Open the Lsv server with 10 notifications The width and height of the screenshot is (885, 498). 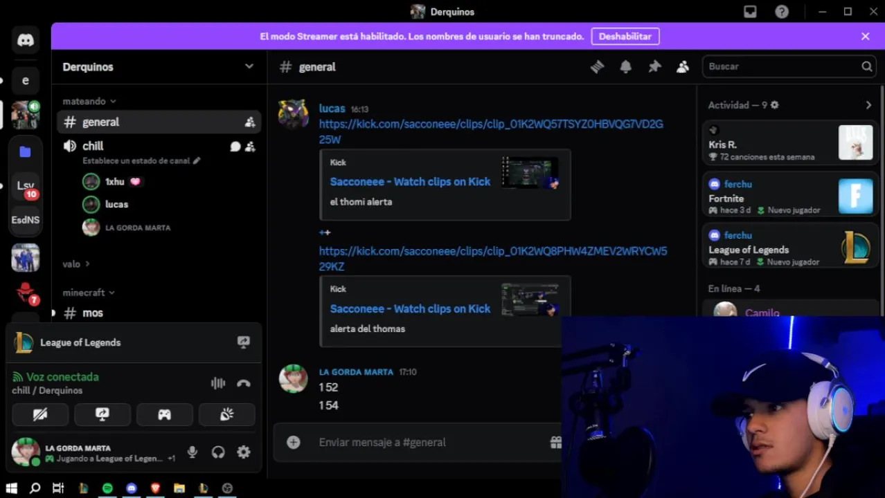click(26, 185)
